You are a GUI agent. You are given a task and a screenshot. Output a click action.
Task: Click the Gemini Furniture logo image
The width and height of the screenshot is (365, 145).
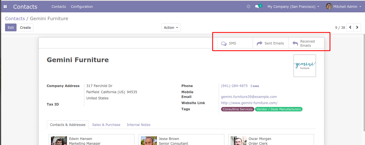tap(305, 66)
